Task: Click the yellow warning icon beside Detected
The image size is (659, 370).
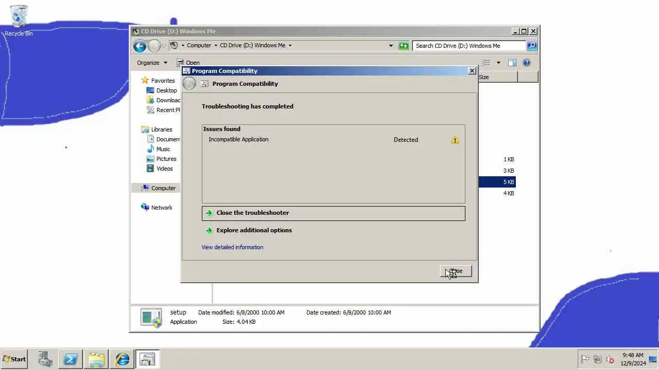Action: tap(455, 140)
